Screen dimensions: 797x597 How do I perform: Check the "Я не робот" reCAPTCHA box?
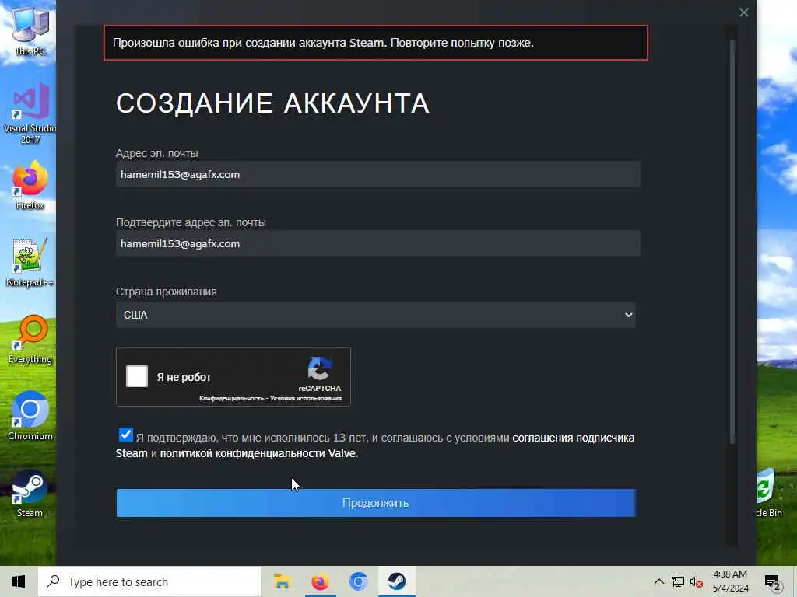click(137, 377)
